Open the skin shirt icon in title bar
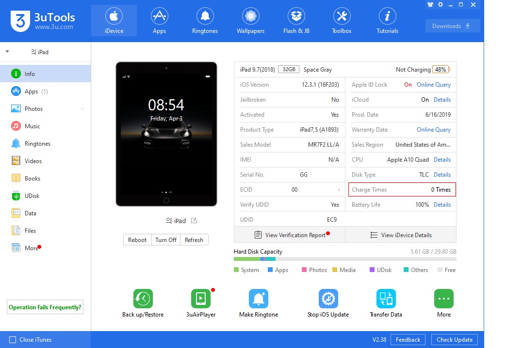Viewport: 523px width, 348px height. click(x=430, y=5)
